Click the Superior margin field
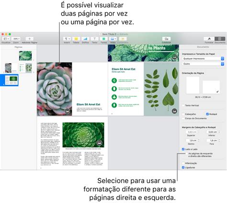The width and height of the screenshot is (227, 203). click(x=192, y=132)
